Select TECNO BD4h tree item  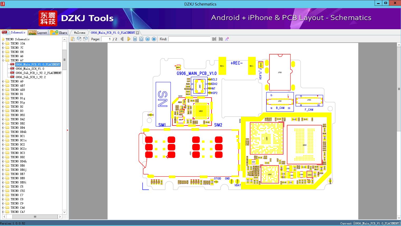pyautogui.click(x=18, y=161)
